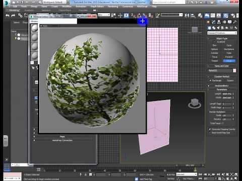
Task: Select the Shapes category icon
Action: point(214,28)
